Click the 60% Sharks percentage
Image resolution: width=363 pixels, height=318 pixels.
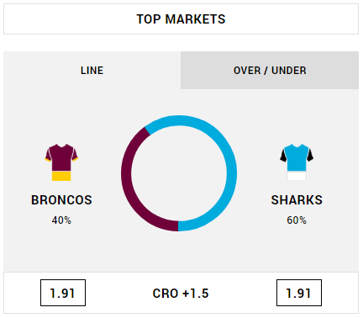coord(297,220)
